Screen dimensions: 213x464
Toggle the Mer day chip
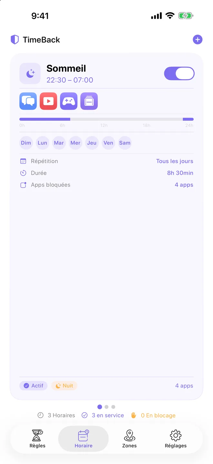pos(75,143)
